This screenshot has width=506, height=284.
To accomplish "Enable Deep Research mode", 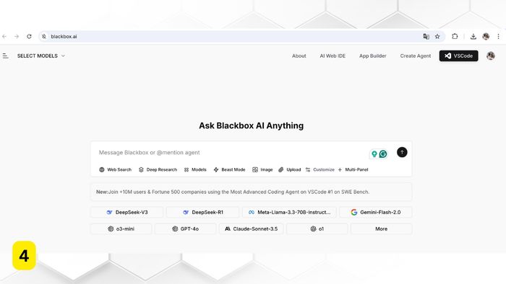I will tap(158, 169).
